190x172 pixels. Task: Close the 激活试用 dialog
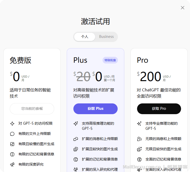pos(183,8)
